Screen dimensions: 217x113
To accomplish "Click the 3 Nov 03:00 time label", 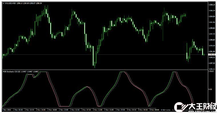I will click(x=75, y=110).
